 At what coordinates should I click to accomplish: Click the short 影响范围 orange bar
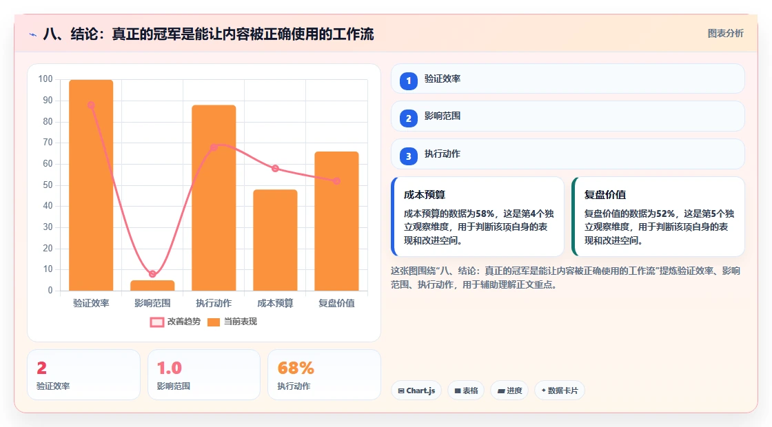(152, 285)
